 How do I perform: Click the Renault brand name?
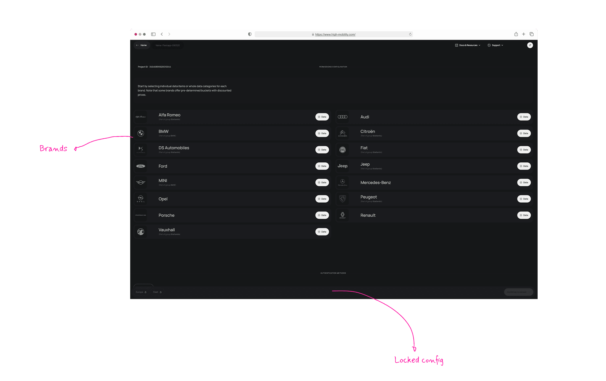368,215
